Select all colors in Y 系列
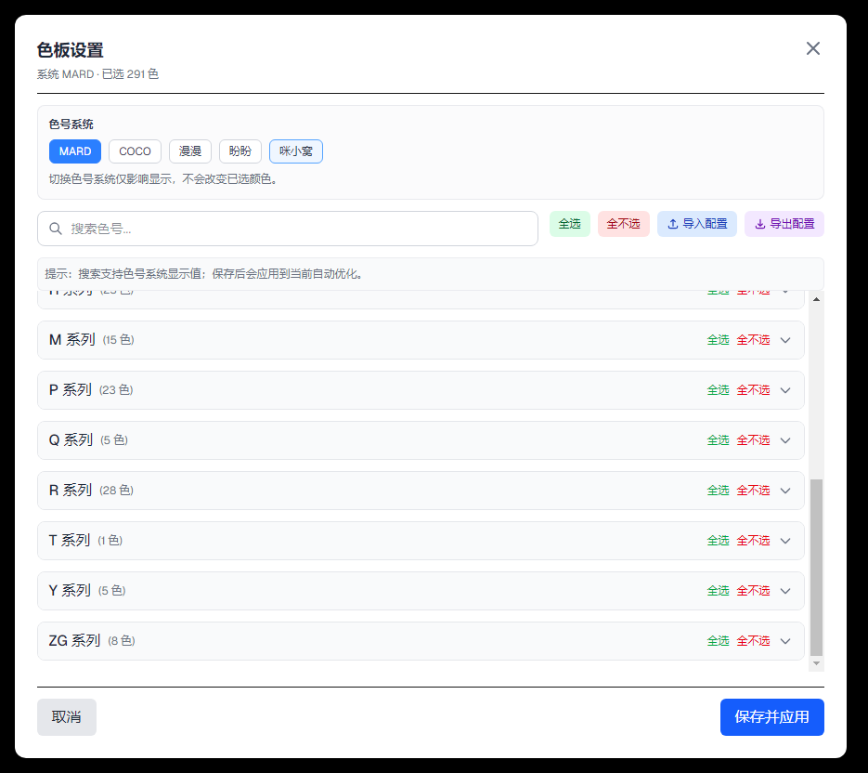 [x=718, y=591]
